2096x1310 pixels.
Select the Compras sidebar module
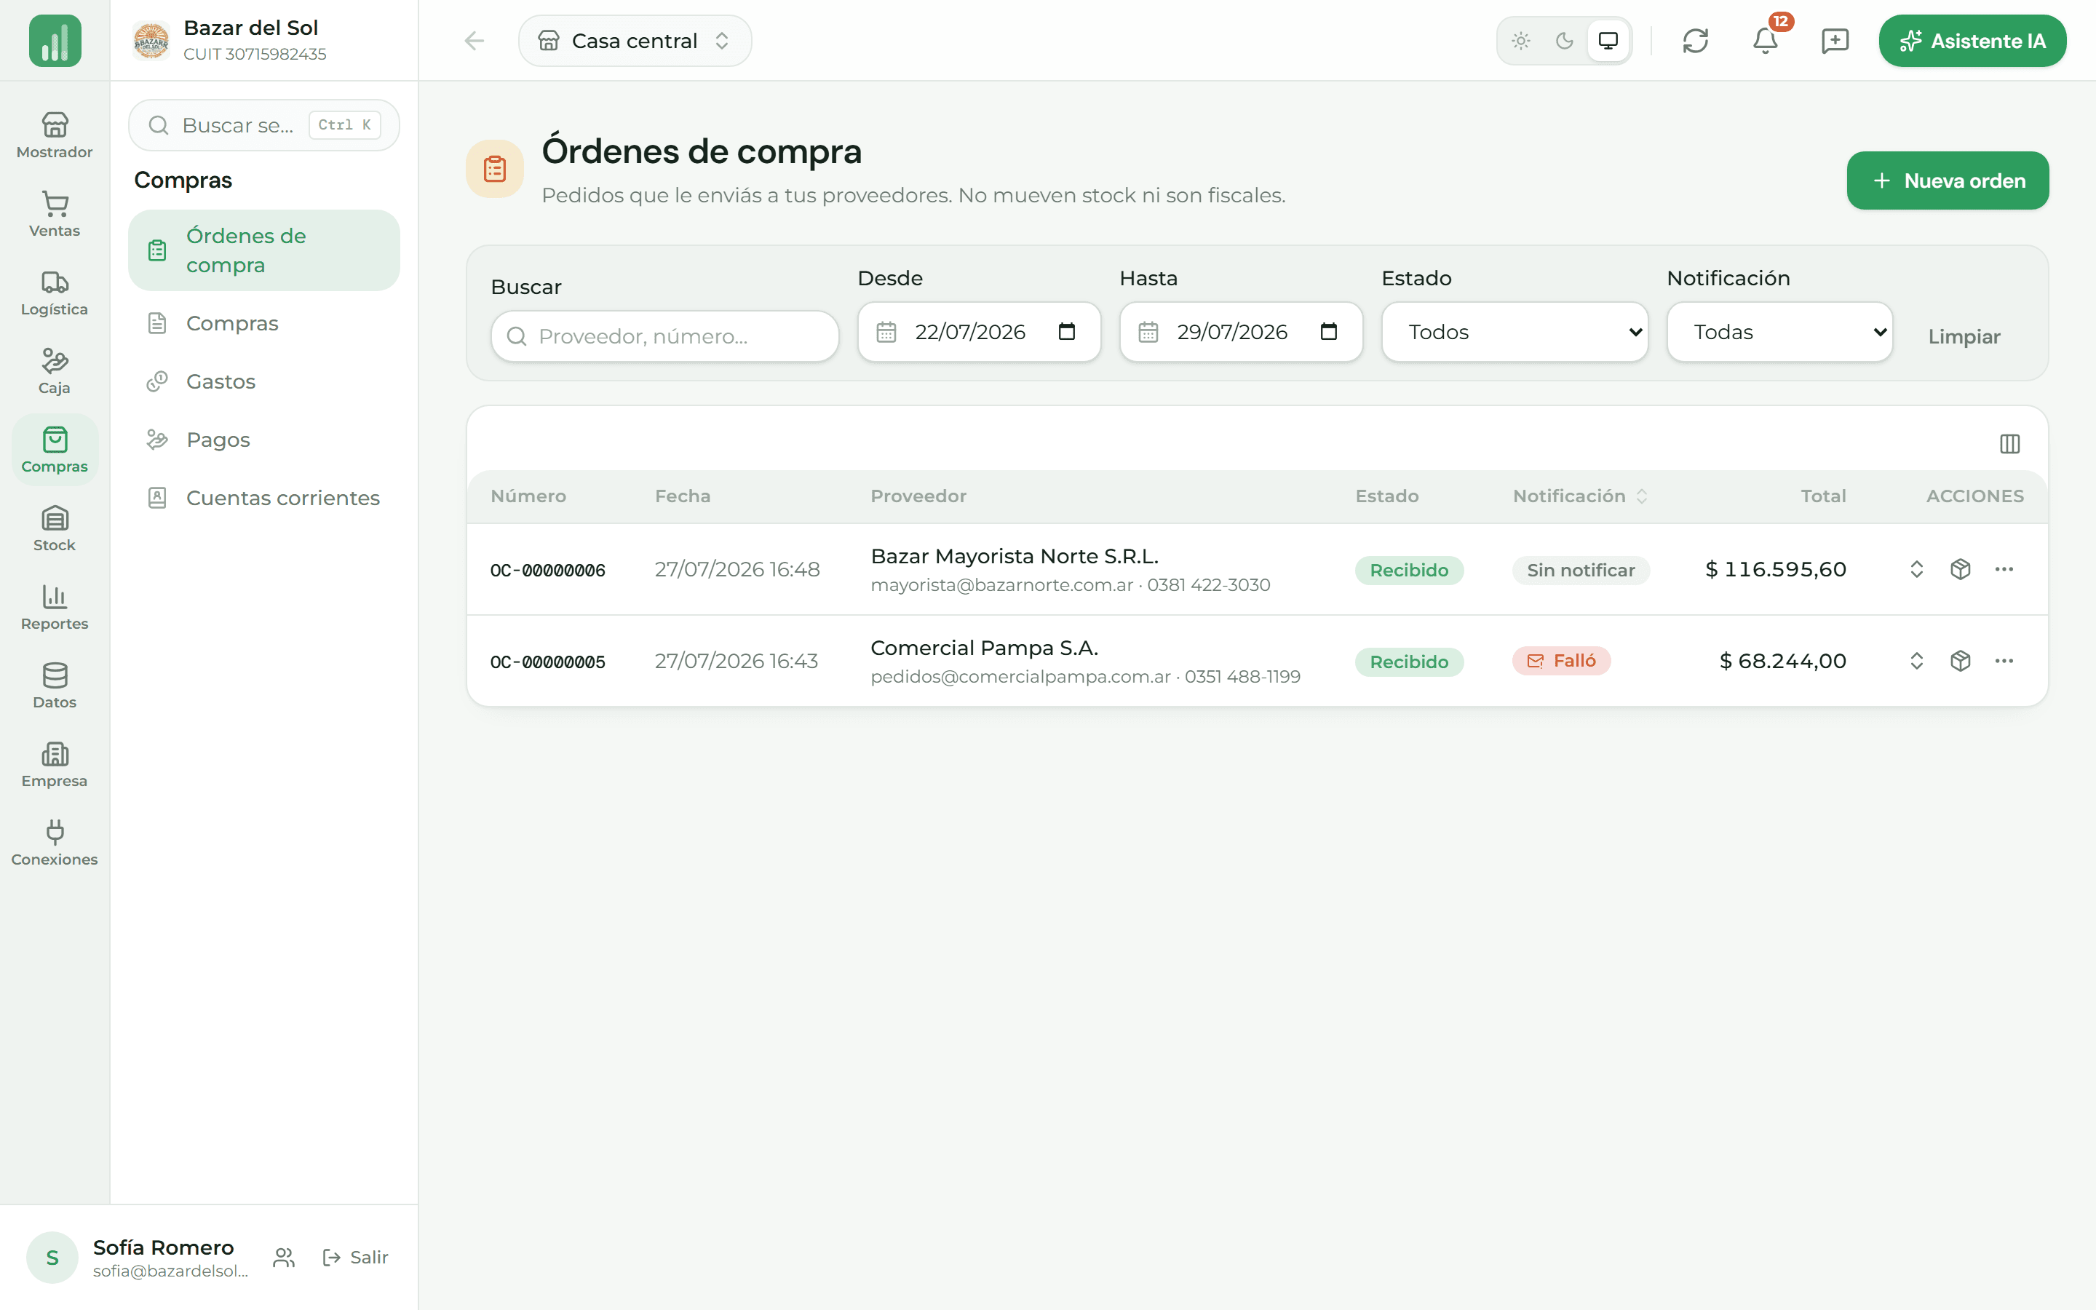coord(55,450)
